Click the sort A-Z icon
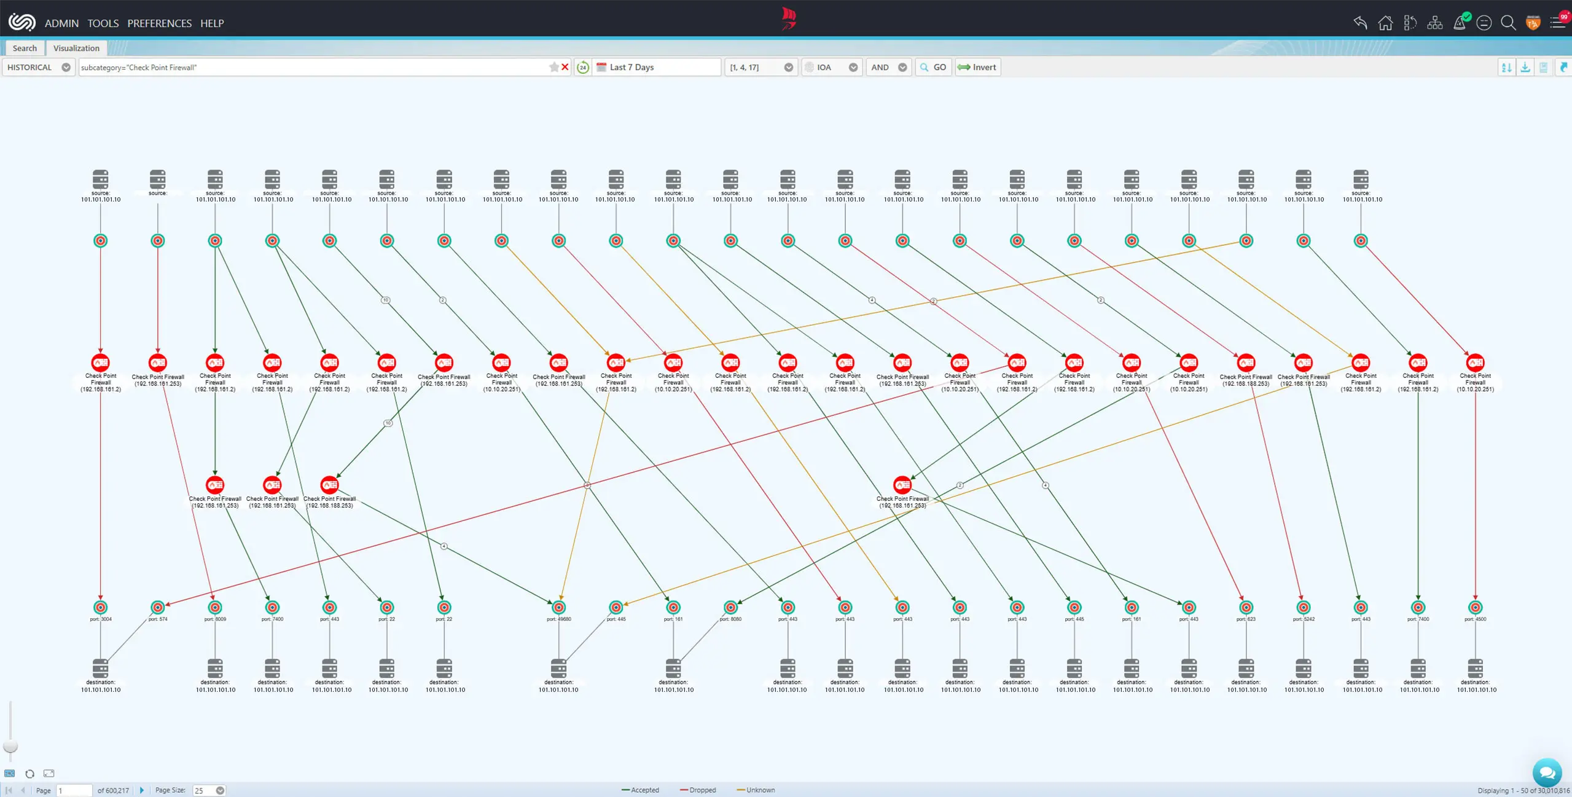Viewport: 1572px width, 797px height. (x=1507, y=68)
